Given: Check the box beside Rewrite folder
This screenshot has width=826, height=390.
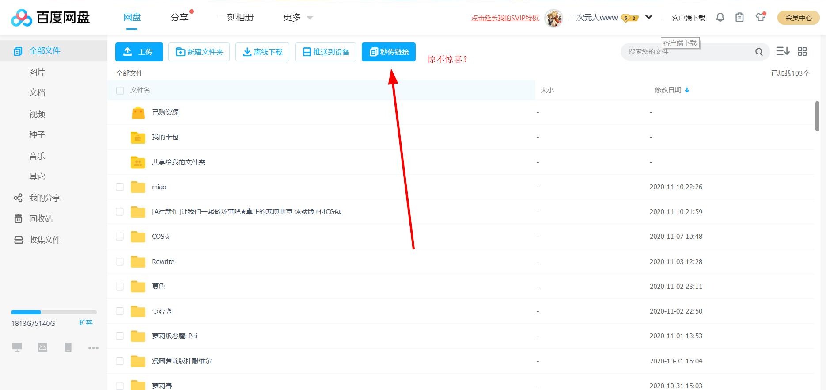Looking at the screenshot, I should tap(120, 262).
